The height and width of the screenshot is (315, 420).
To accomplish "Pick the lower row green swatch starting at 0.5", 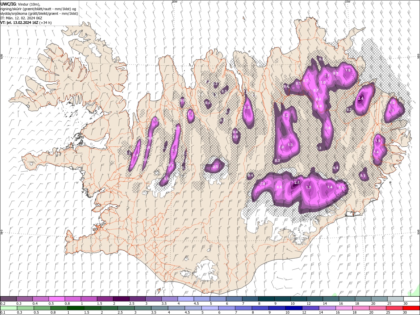I will (x=42, y=308).
